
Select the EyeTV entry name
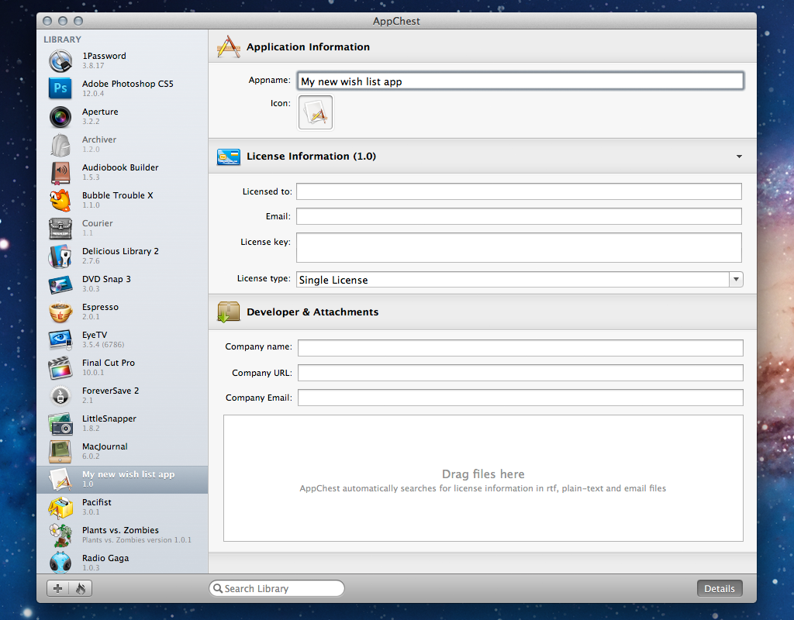click(95, 335)
